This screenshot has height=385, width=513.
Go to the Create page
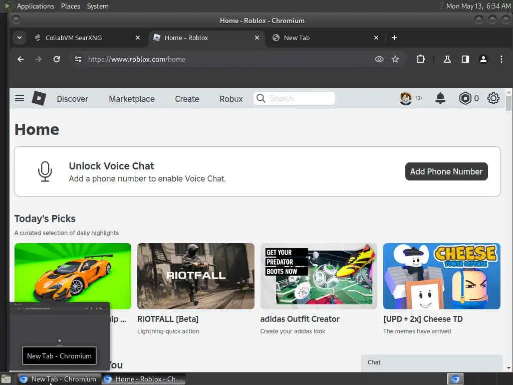[x=187, y=99]
